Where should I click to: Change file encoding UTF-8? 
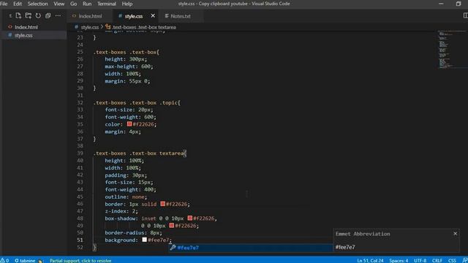[420, 260]
